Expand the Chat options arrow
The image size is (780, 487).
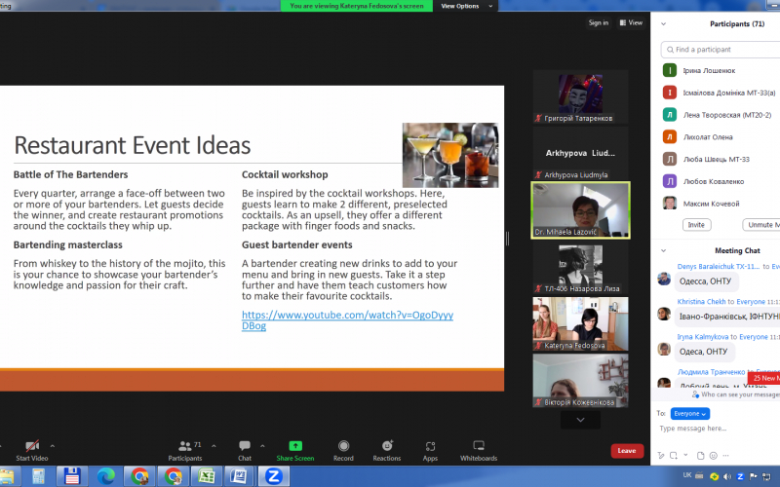click(262, 446)
